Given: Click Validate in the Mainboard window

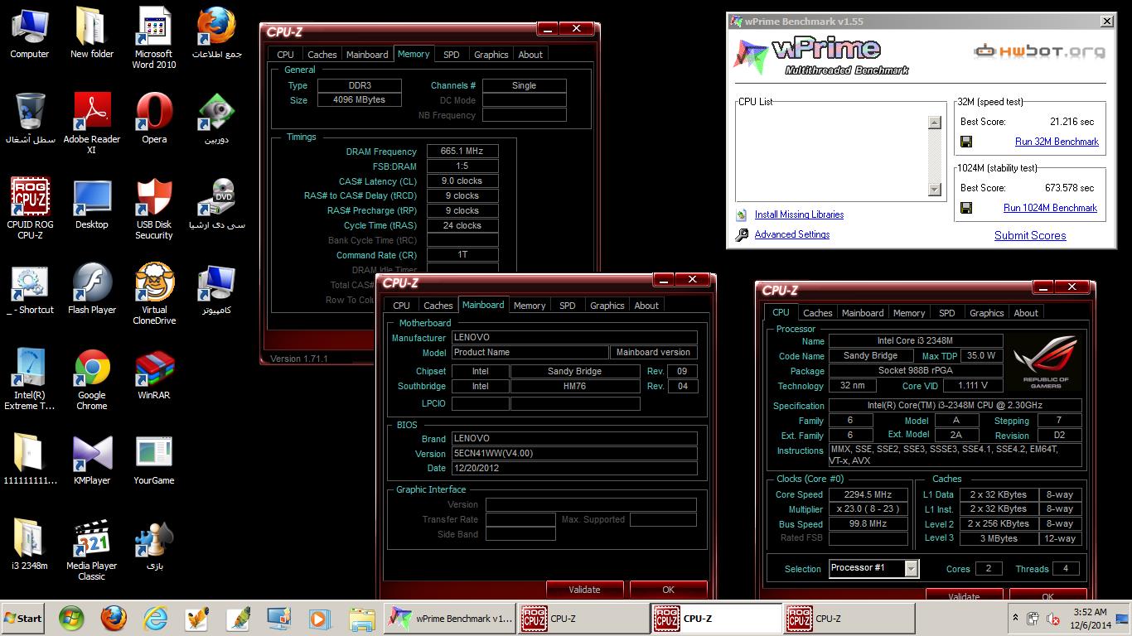Looking at the screenshot, I should 584,590.
